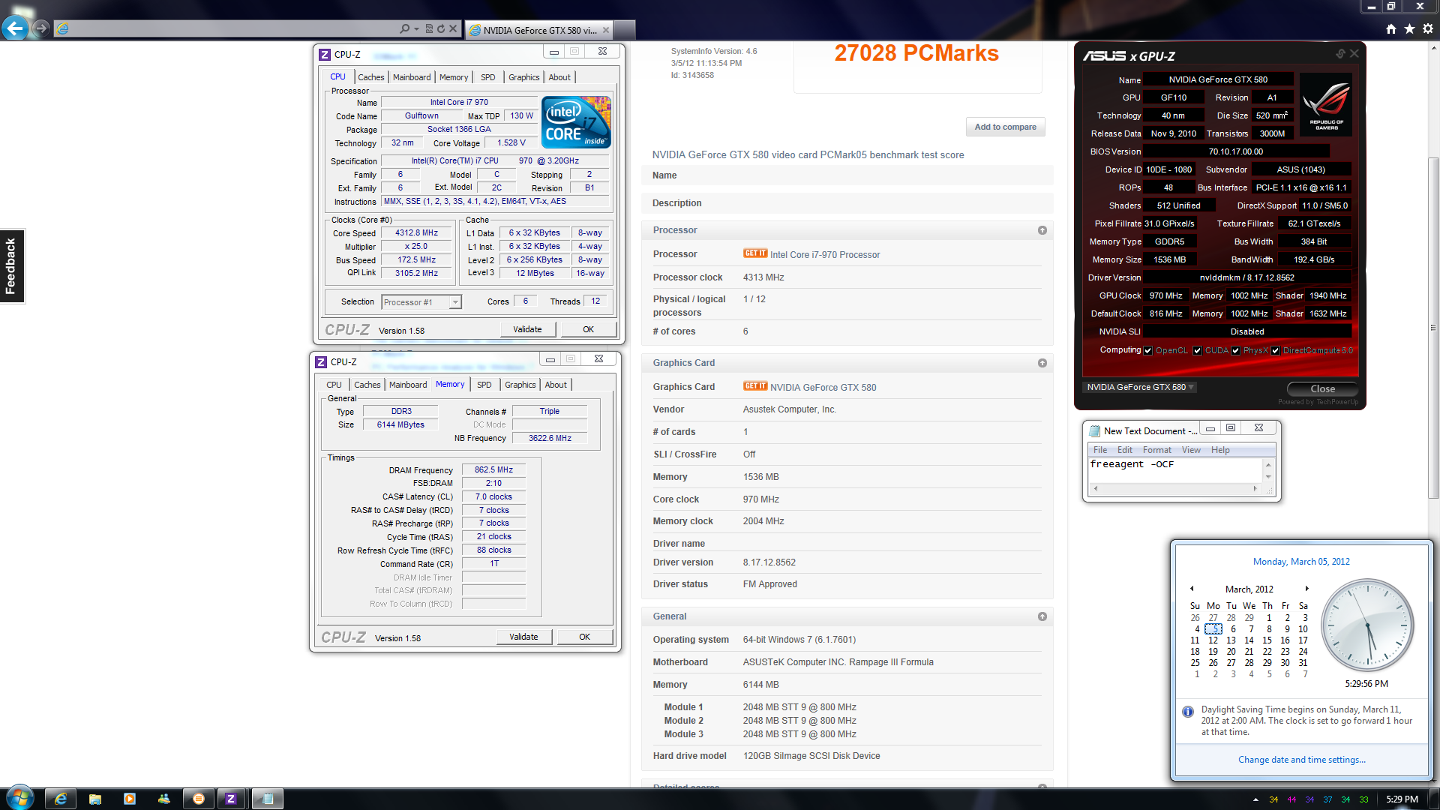Click the stop X icon in address bar
The width and height of the screenshot is (1440, 810).
pos(453,28)
